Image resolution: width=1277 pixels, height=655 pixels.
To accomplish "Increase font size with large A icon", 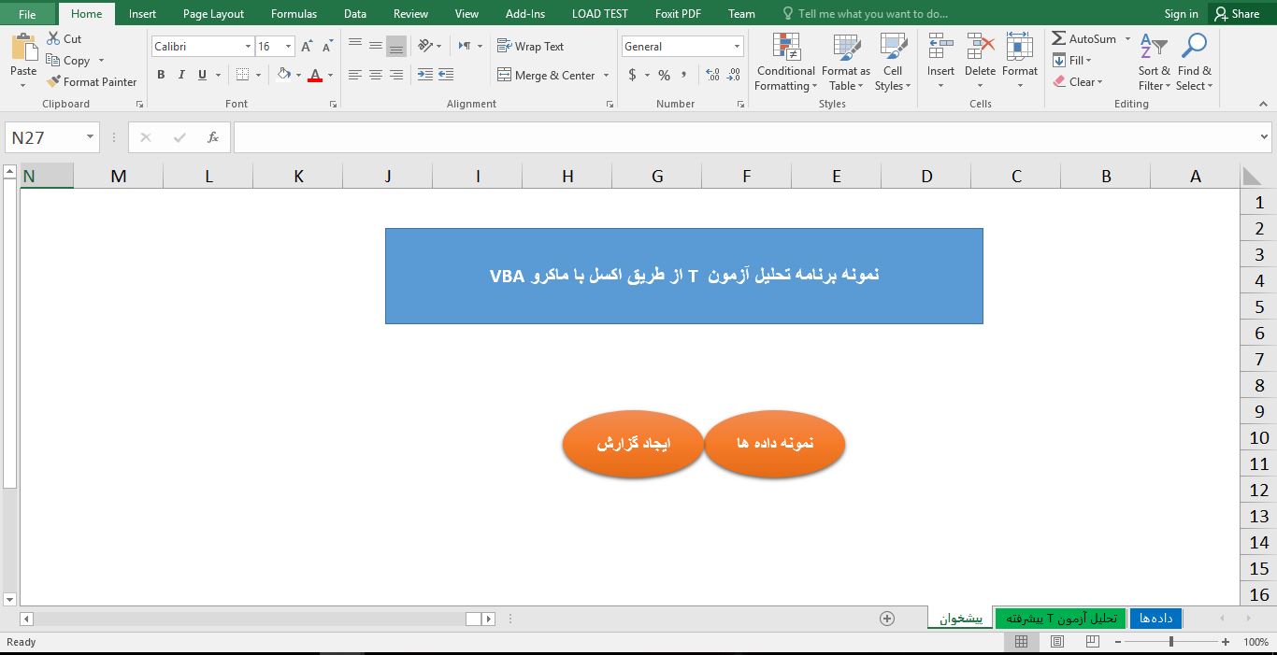I will [x=307, y=46].
